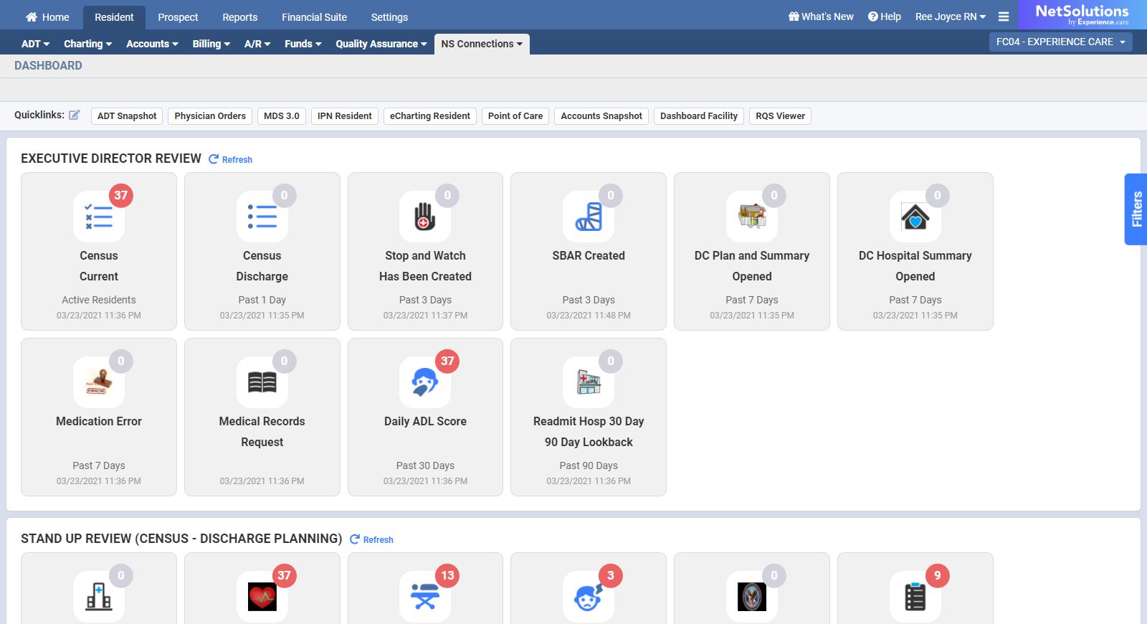Refresh the Stand Up Review section
Image resolution: width=1147 pixels, height=624 pixels.
point(371,539)
